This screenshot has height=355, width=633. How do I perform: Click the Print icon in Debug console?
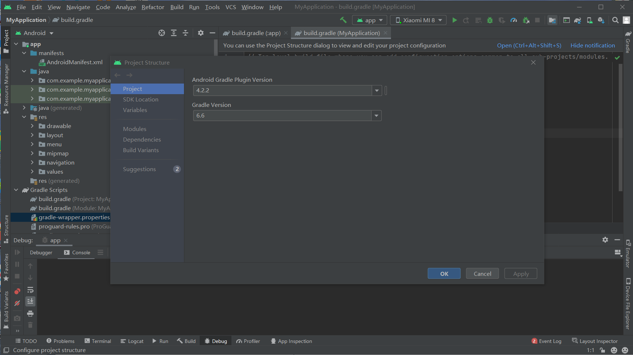pyautogui.click(x=30, y=313)
